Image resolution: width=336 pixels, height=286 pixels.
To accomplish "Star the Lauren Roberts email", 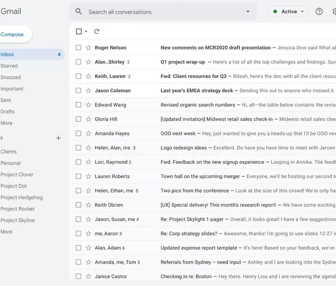I will (x=89, y=176).
